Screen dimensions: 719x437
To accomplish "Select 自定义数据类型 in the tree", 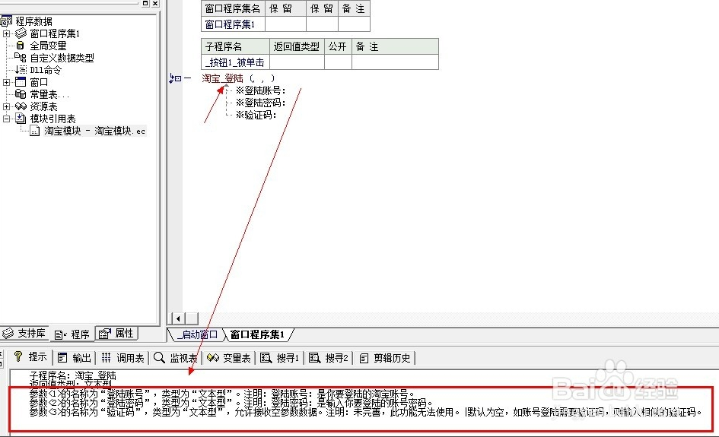I will (62, 58).
